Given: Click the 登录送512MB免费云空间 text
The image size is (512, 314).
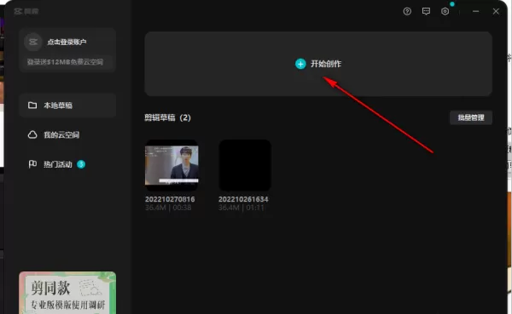Looking at the screenshot, I should pos(65,62).
